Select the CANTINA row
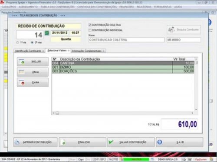Screen dimensions: 217x162 pos(123,63)
